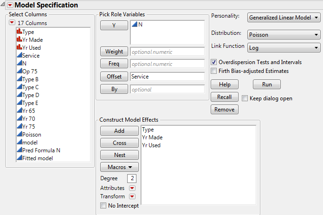323x215 pixels.
Task: Collapse the Model Specification panel
Action: [x=9, y=5]
